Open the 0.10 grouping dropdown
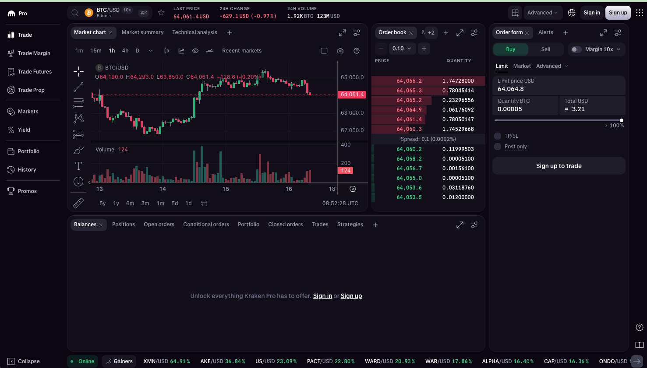647x368 pixels. tap(402, 49)
